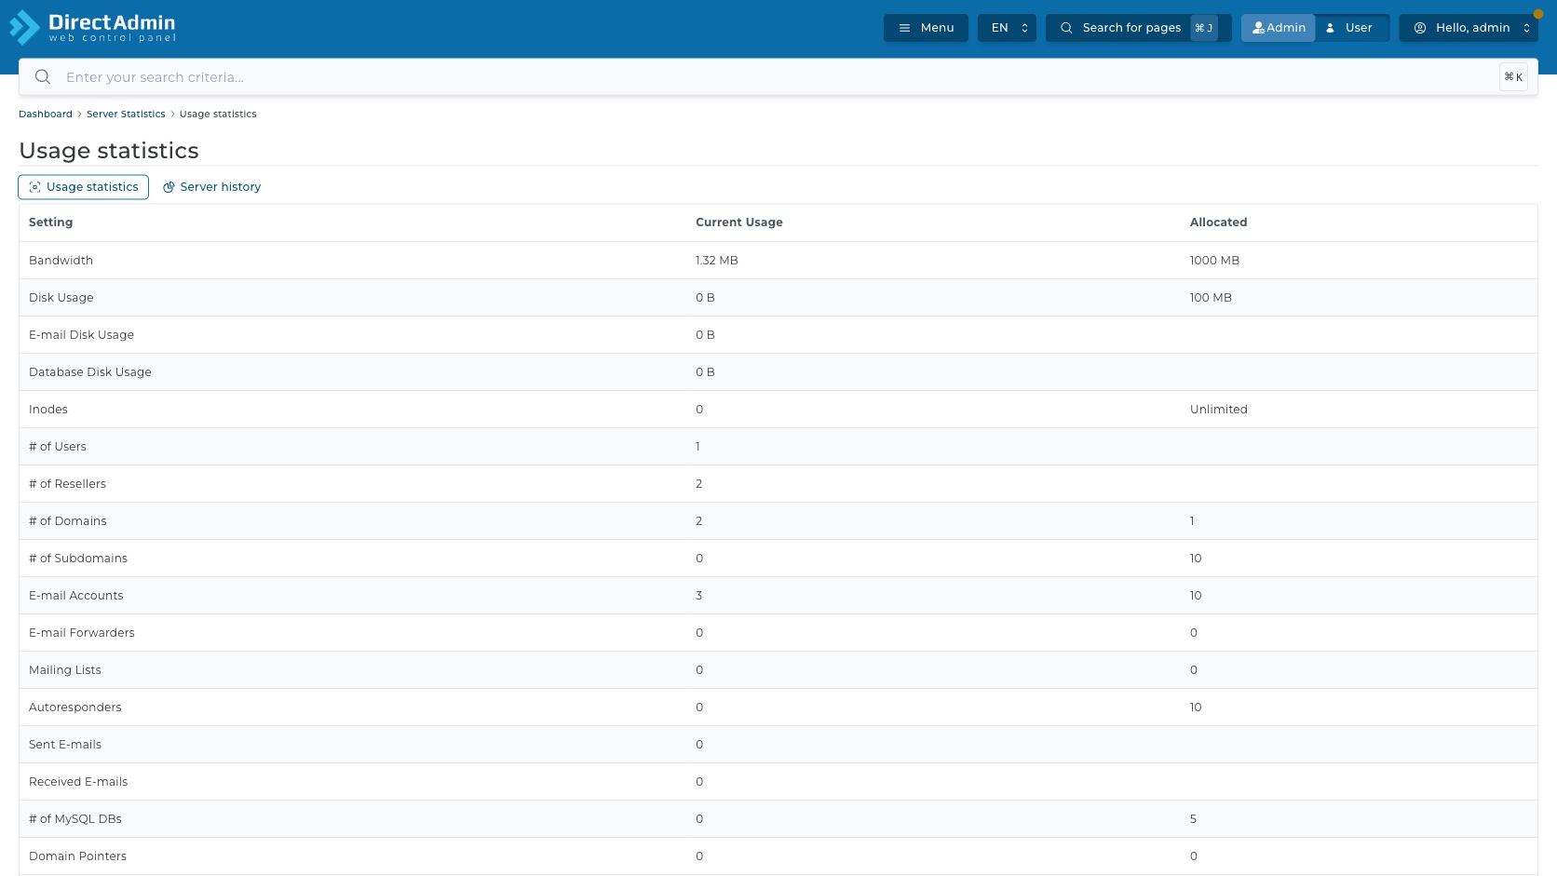1557x876 pixels.
Task: Click the Usage statistics page heading
Action: [109, 151]
